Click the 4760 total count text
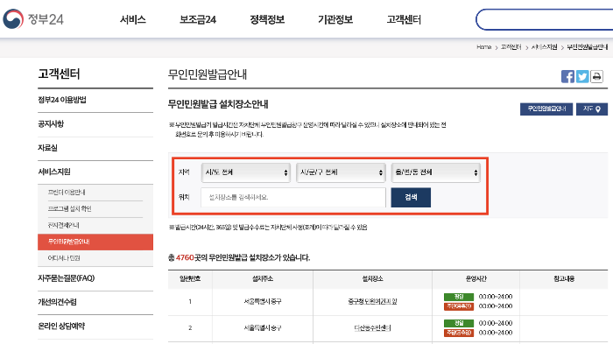This screenshot has height=344, width=613. (x=185, y=257)
